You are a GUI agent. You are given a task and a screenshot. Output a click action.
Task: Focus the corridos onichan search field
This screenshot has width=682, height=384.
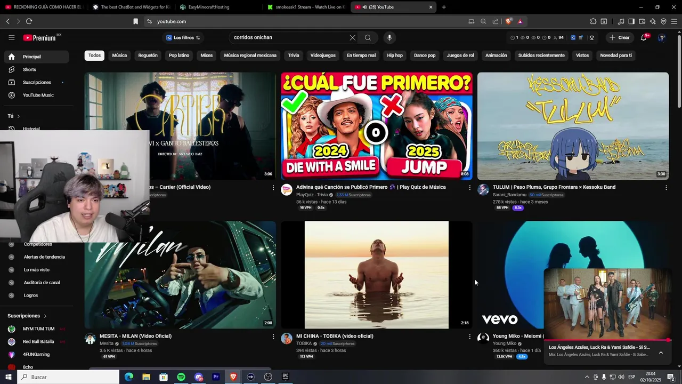(288, 37)
